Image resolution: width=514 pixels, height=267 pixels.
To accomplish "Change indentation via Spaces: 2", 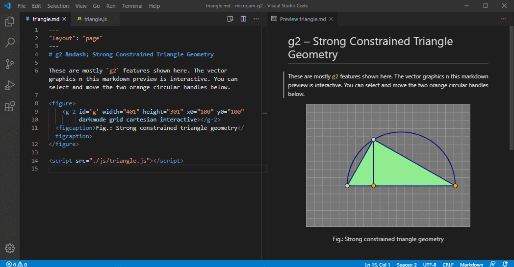I will (x=407, y=265).
